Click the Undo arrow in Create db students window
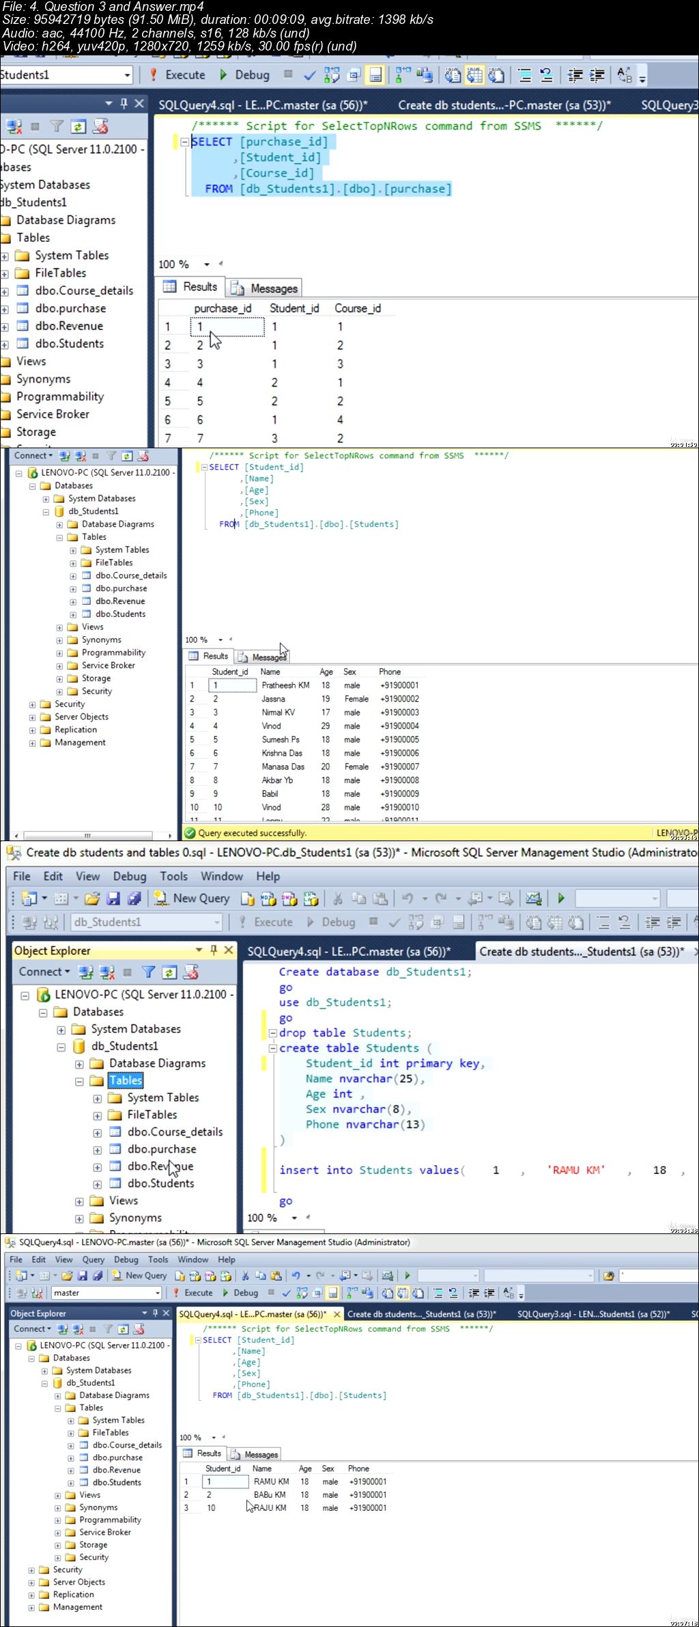This screenshot has width=699, height=1627. coord(408,899)
